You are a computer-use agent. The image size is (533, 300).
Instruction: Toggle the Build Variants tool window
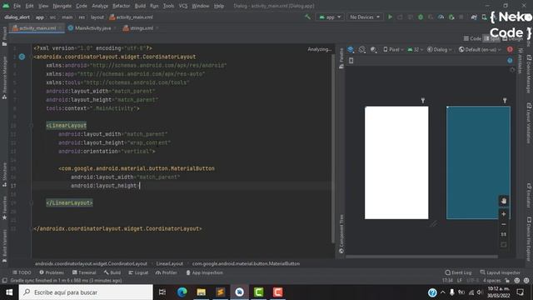4,246
